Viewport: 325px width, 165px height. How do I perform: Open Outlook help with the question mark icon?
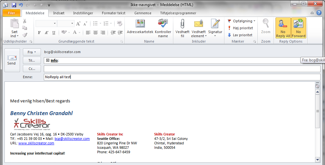[319, 13]
